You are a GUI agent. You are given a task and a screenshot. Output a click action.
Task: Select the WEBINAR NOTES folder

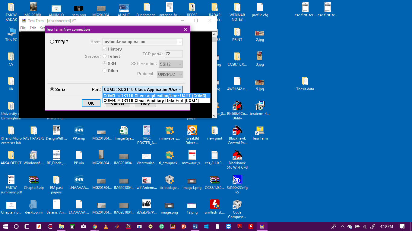pos(237,12)
